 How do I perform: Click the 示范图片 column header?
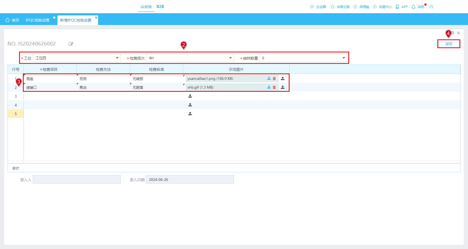click(236, 69)
